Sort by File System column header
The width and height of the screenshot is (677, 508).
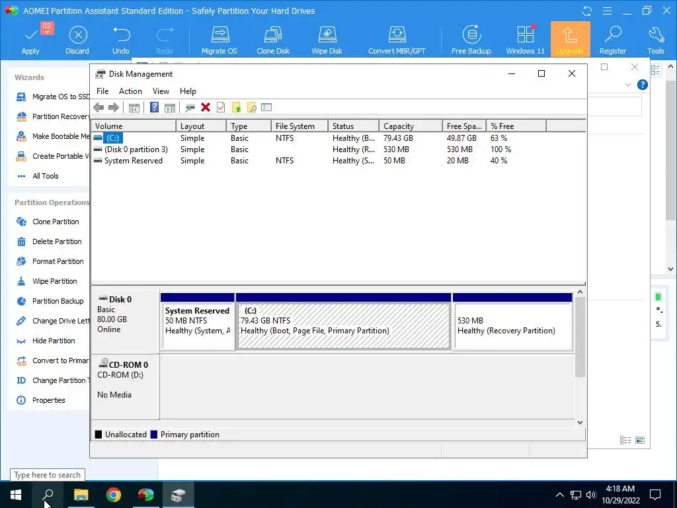click(x=299, y=126)
